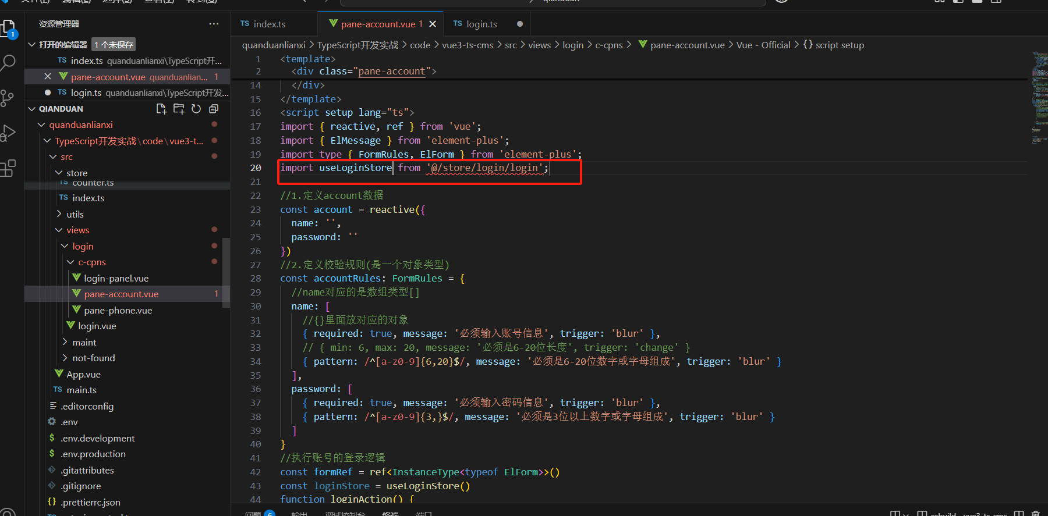The height and width of the screenshot is (516, 1048).
Task: Open .env.production file
Action: pos(127,454)
